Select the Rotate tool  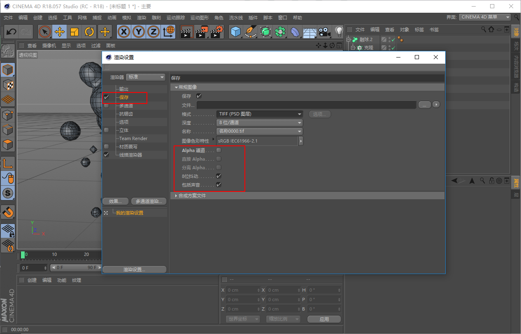[89, 32]
